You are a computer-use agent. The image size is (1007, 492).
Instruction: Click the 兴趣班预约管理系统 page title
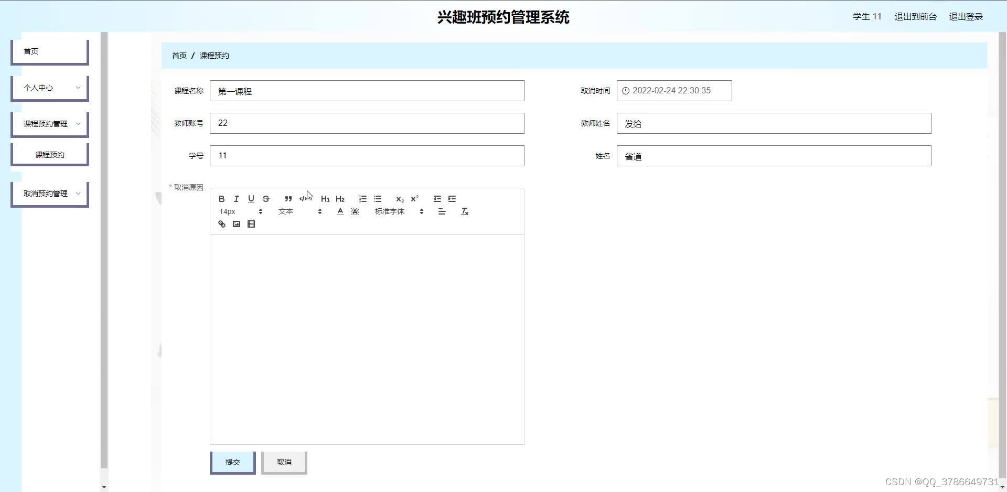[x=504, y=17]
